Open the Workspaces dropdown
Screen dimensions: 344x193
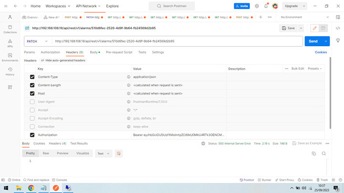click(58, 6)
